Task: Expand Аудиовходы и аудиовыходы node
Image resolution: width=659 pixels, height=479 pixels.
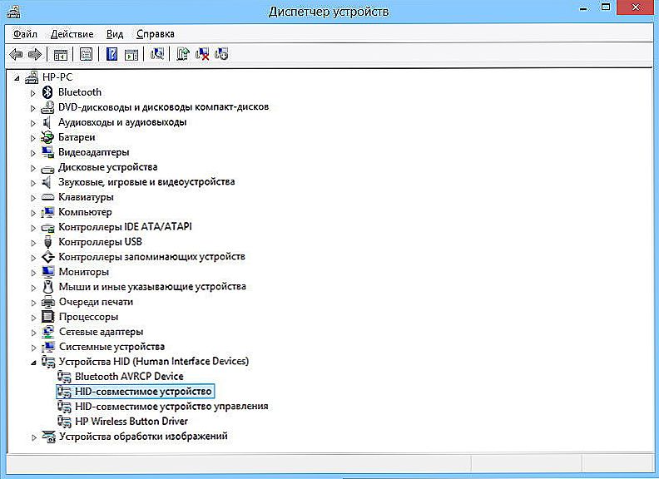Action: coord(32,123)
